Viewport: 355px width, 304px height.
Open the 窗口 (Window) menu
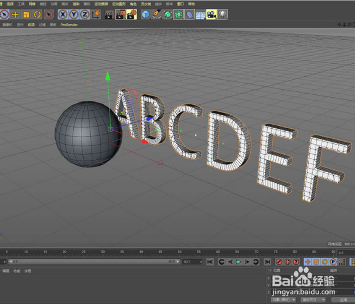tap(180, 4)
